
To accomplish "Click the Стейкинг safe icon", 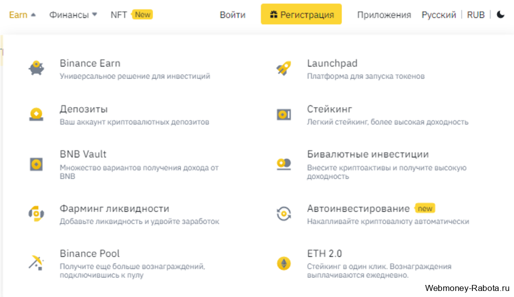I will pos(284,114).
